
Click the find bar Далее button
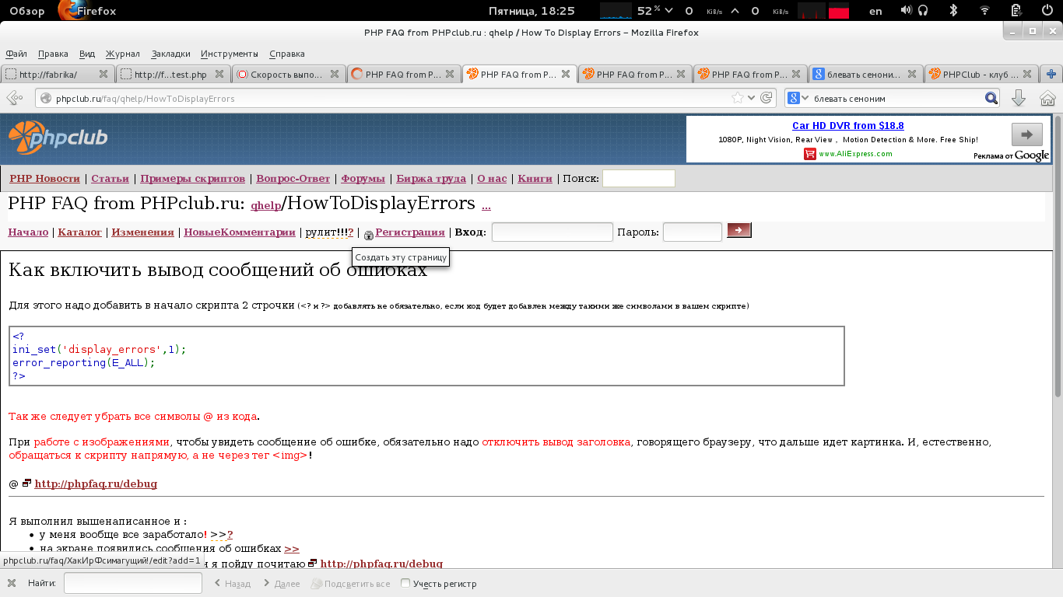tap(281, 583)
